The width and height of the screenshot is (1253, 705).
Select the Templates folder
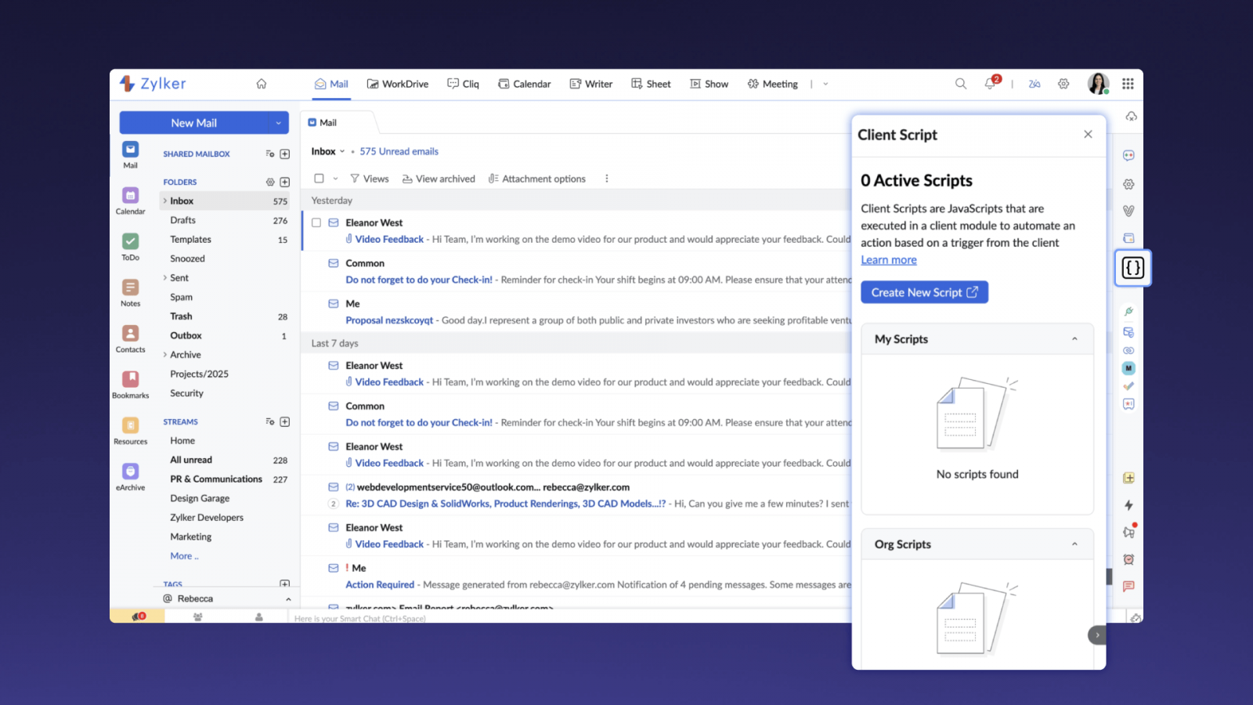pos(226,240)
